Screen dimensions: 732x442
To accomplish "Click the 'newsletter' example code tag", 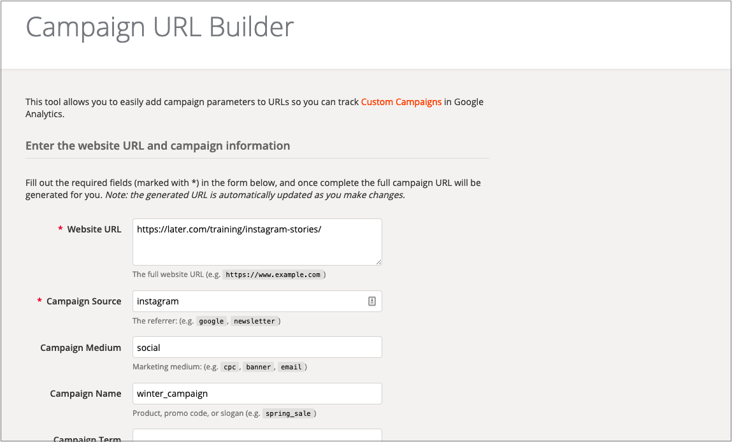I will pos(254,321).
